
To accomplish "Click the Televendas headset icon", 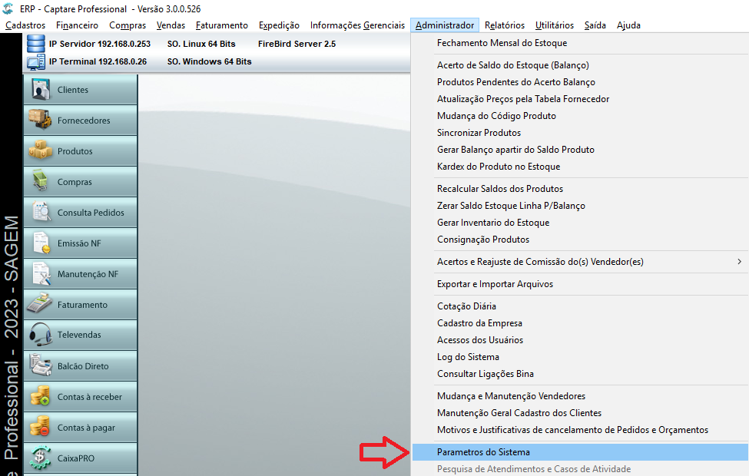I will coord(41,334).
